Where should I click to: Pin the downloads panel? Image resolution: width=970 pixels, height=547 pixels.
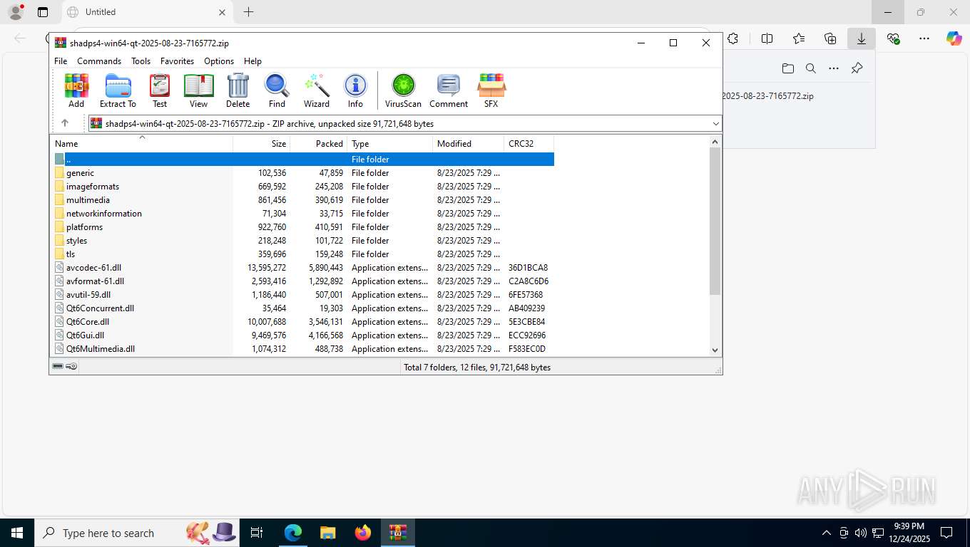(857, 68)
